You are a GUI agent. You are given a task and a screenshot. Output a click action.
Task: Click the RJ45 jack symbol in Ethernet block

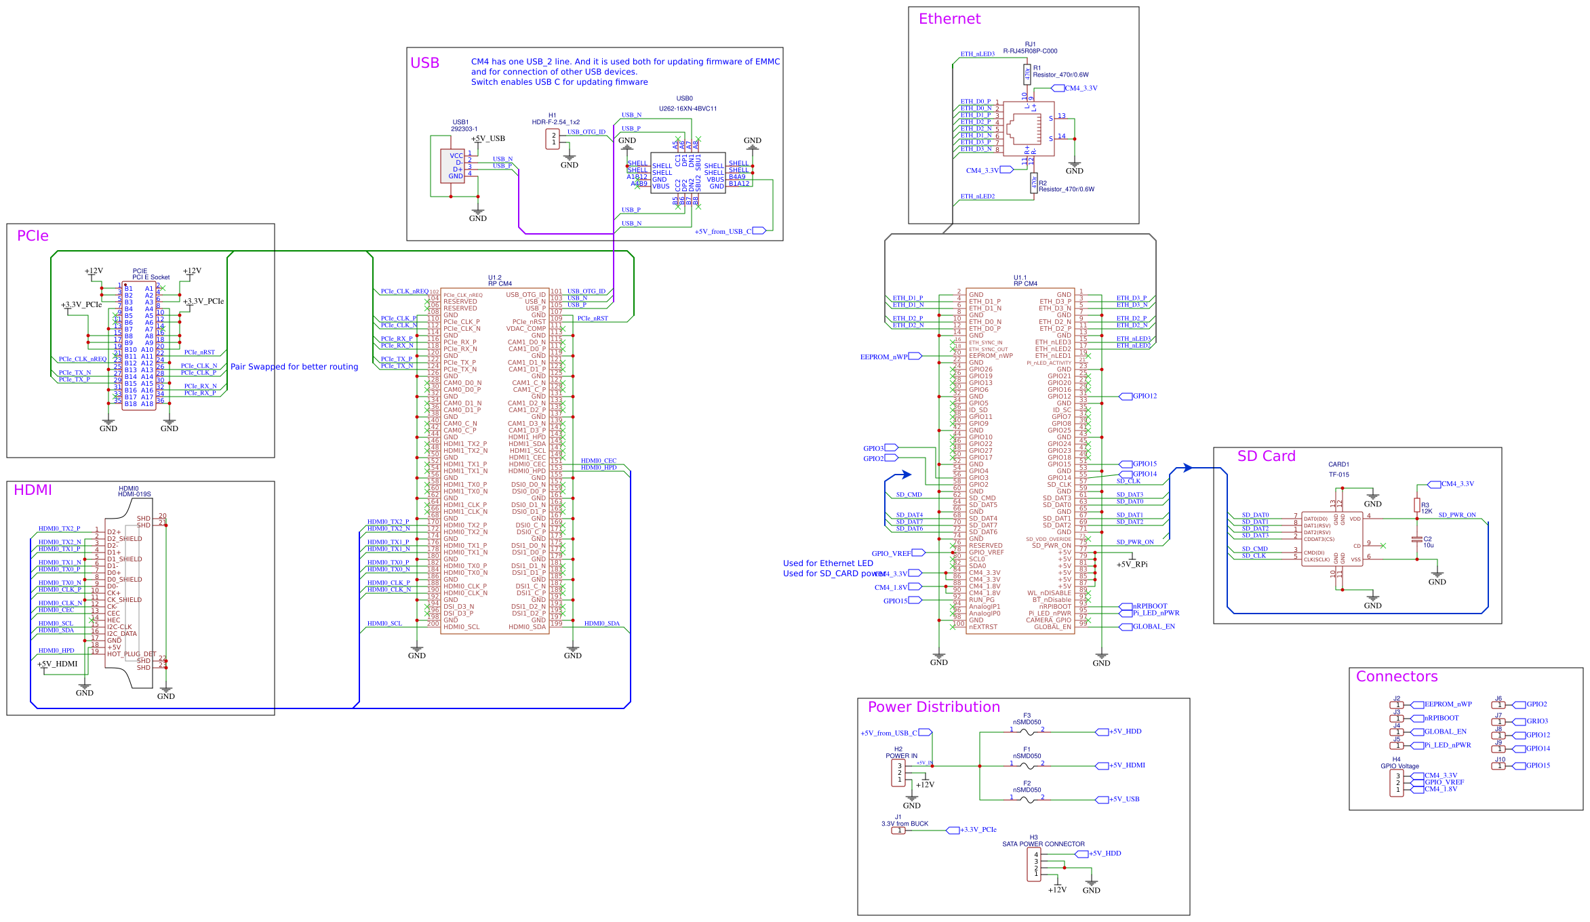click(x=1028, y=129)
